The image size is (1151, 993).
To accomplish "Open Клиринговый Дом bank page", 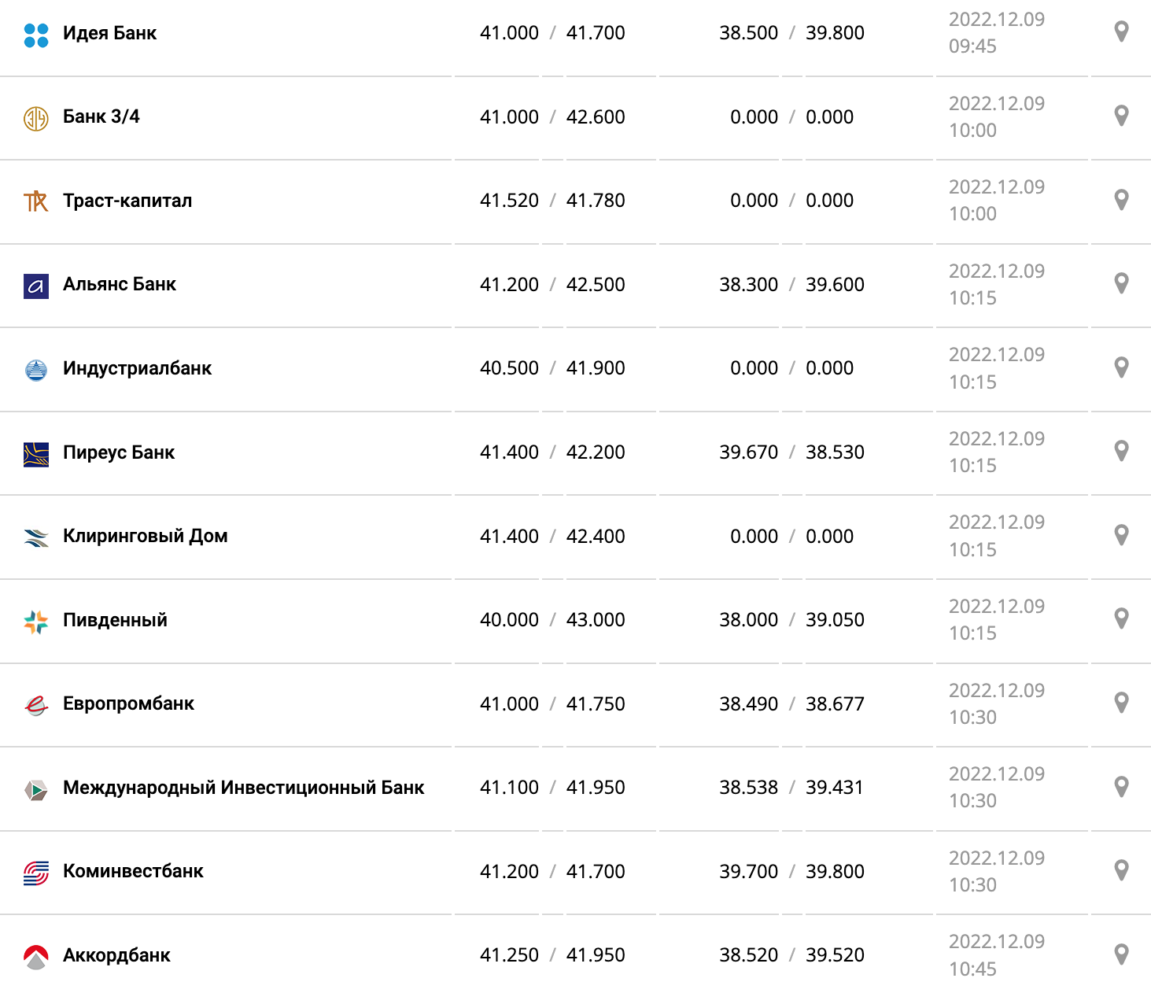I will pyautogui.click(x=146, y=536).
